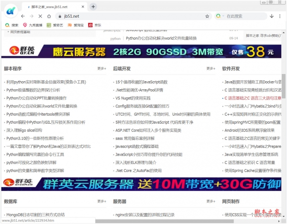Open a new tab with plus button
This screenshot has height=224, width=287.
click(93, 7)
